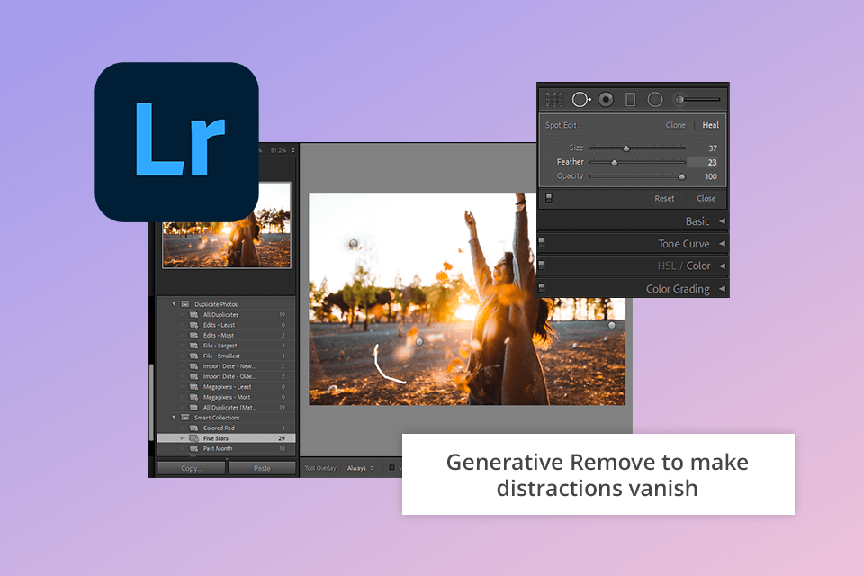Collapse the Duplicate Photos collection set
This screenshot has height=576, width=864.
[x=174, y=303]
